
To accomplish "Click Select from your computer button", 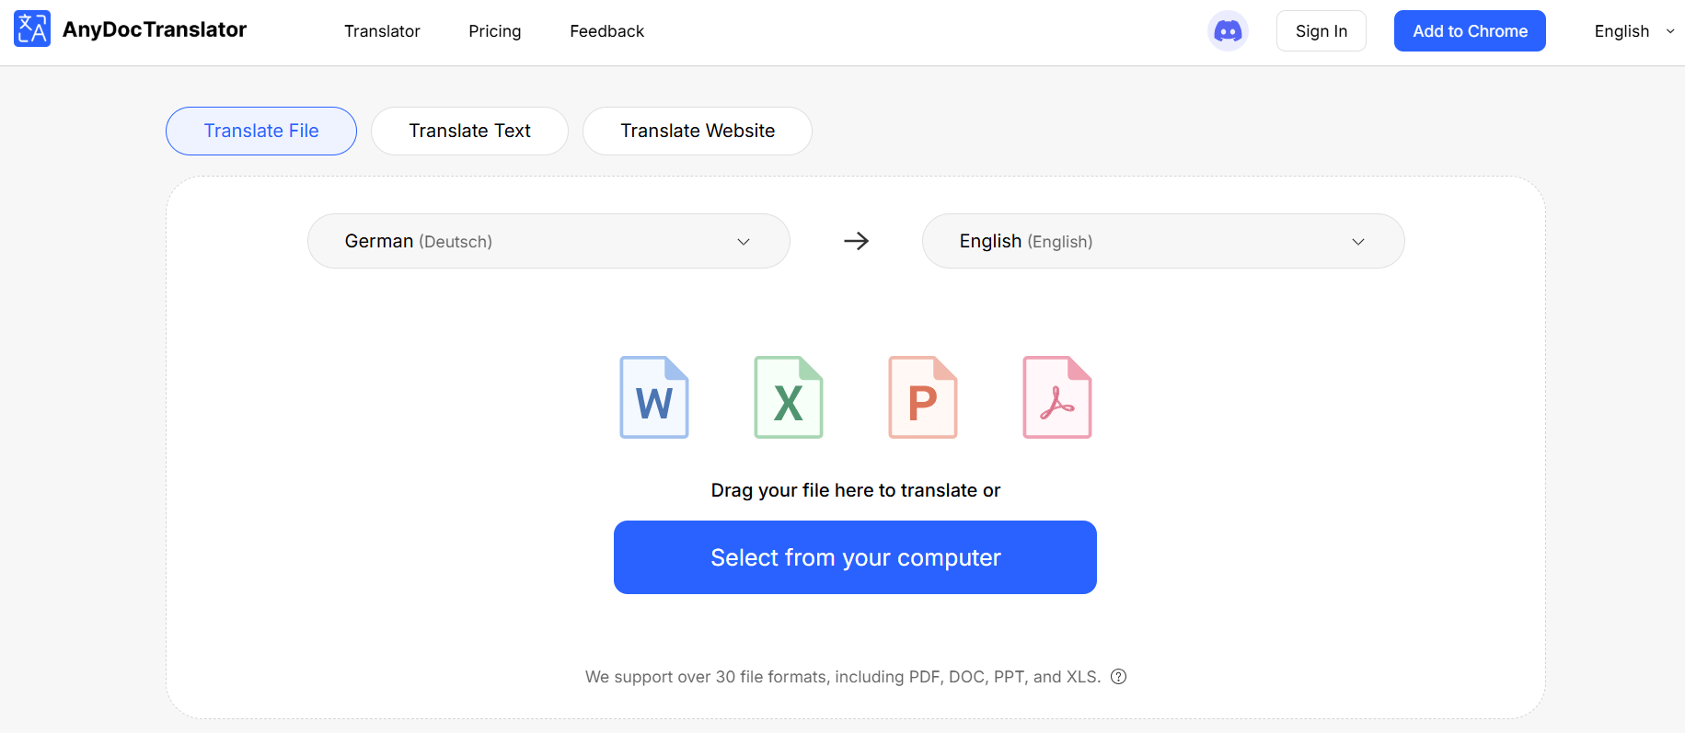I will click(x=855, y=557).
